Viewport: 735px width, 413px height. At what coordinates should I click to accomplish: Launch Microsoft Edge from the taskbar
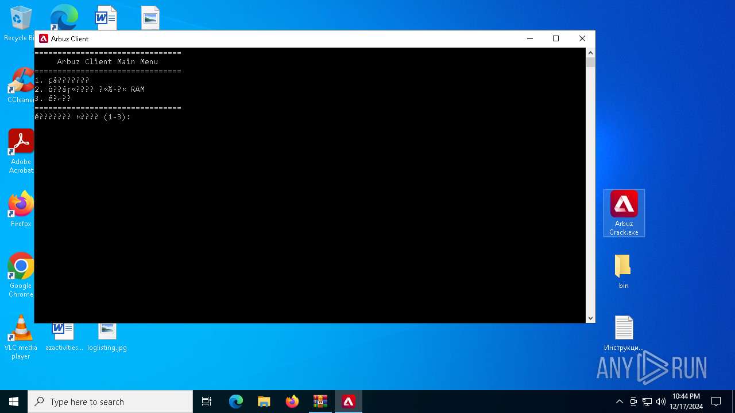click(236, 402)
